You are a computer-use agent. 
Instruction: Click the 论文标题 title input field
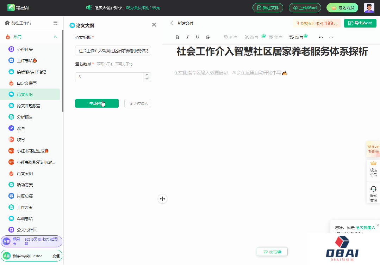click(x=113, y=50)
